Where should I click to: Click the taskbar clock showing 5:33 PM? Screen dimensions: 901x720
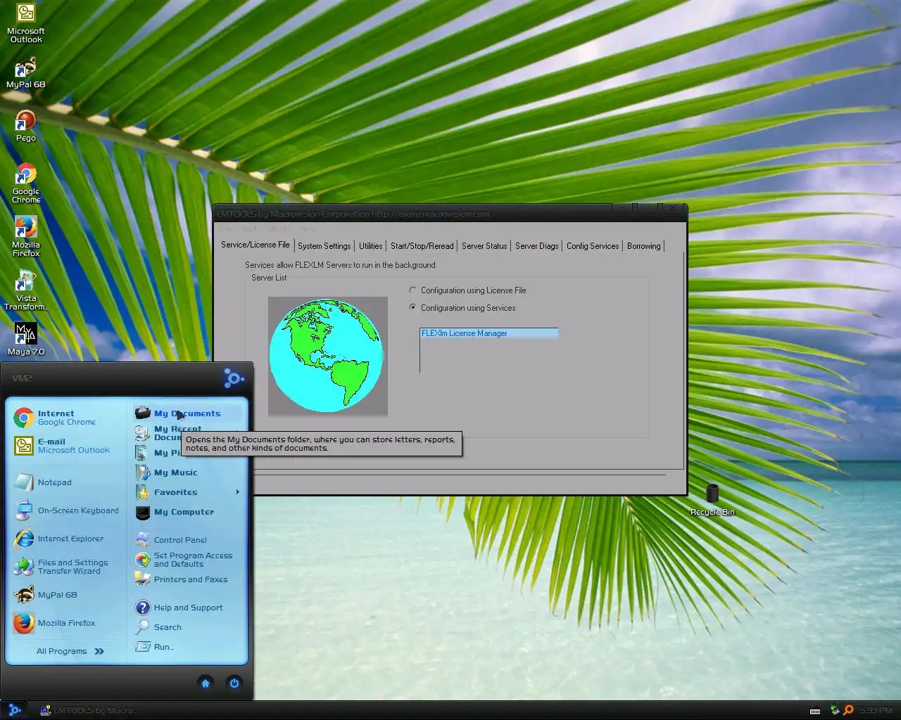[x=876, y=710]
